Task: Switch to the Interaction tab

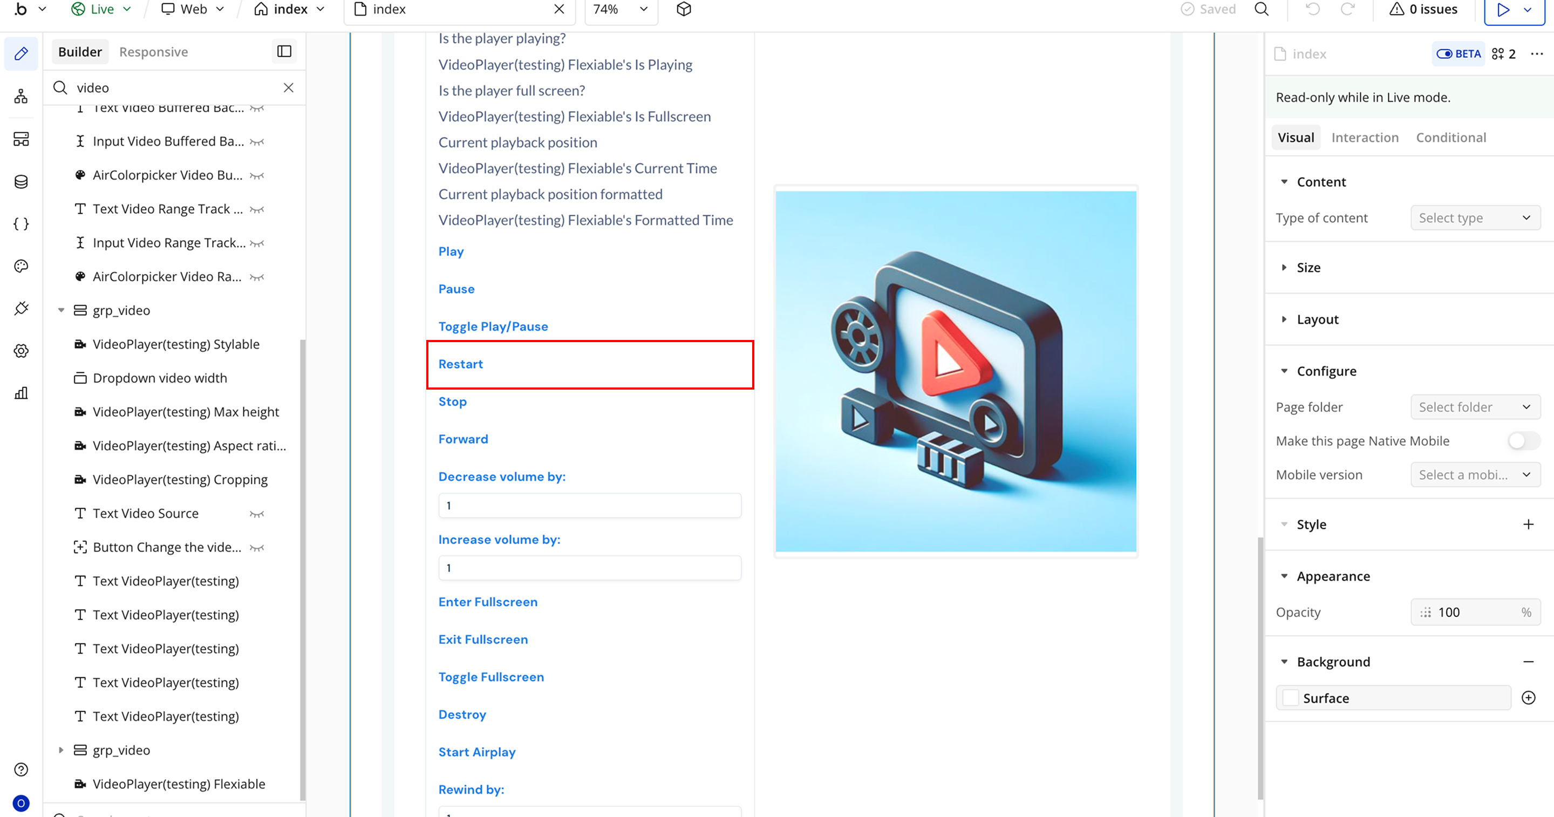Action: coord(1365,138)
